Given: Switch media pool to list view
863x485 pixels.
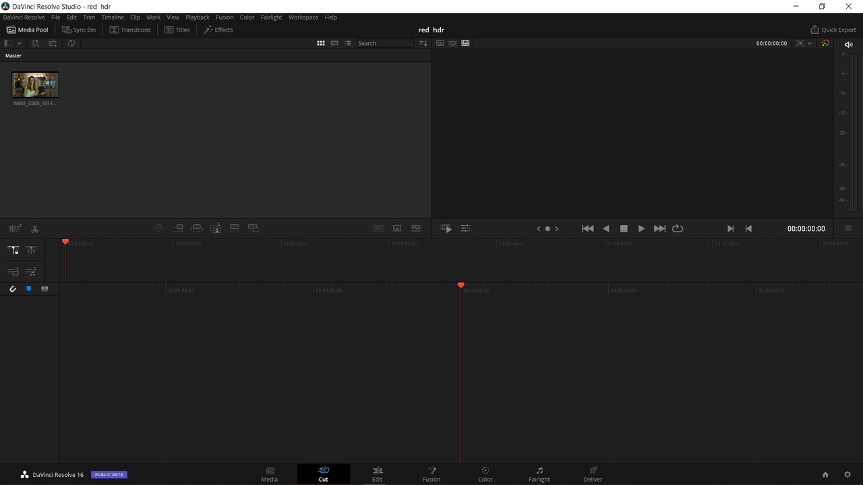Looking at the screenshot, I should click(x=348, y=43).
